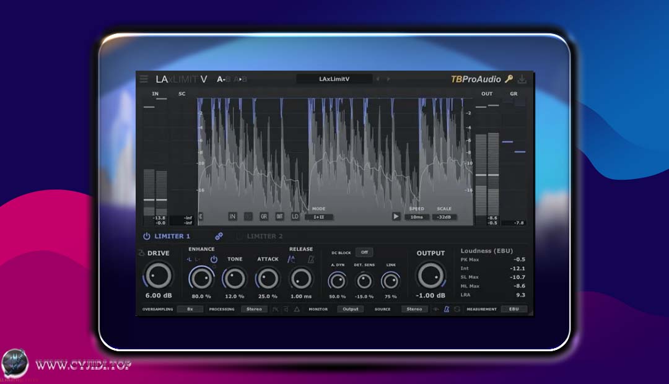
Task: Click the 6.00 dB drive value
Action: [x=159, y=295]
